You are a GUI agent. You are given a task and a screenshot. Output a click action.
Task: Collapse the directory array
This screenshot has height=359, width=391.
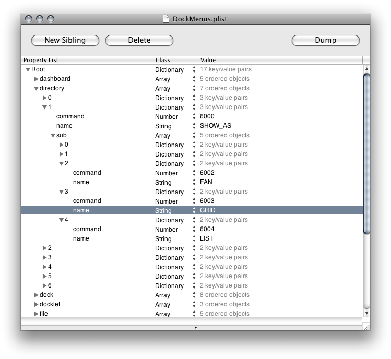tap(36, 89)
